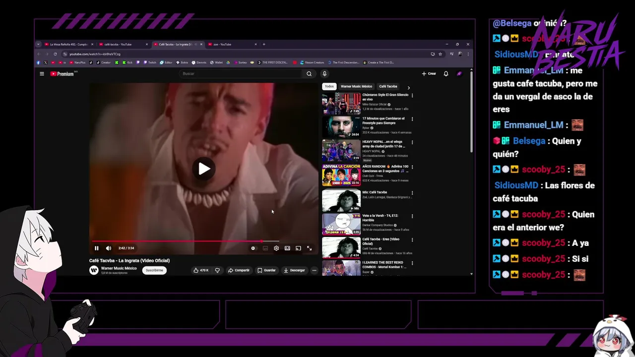Open options for Vete a la Versh video
Screen dimensions: 635x357
tap(412, 216)
